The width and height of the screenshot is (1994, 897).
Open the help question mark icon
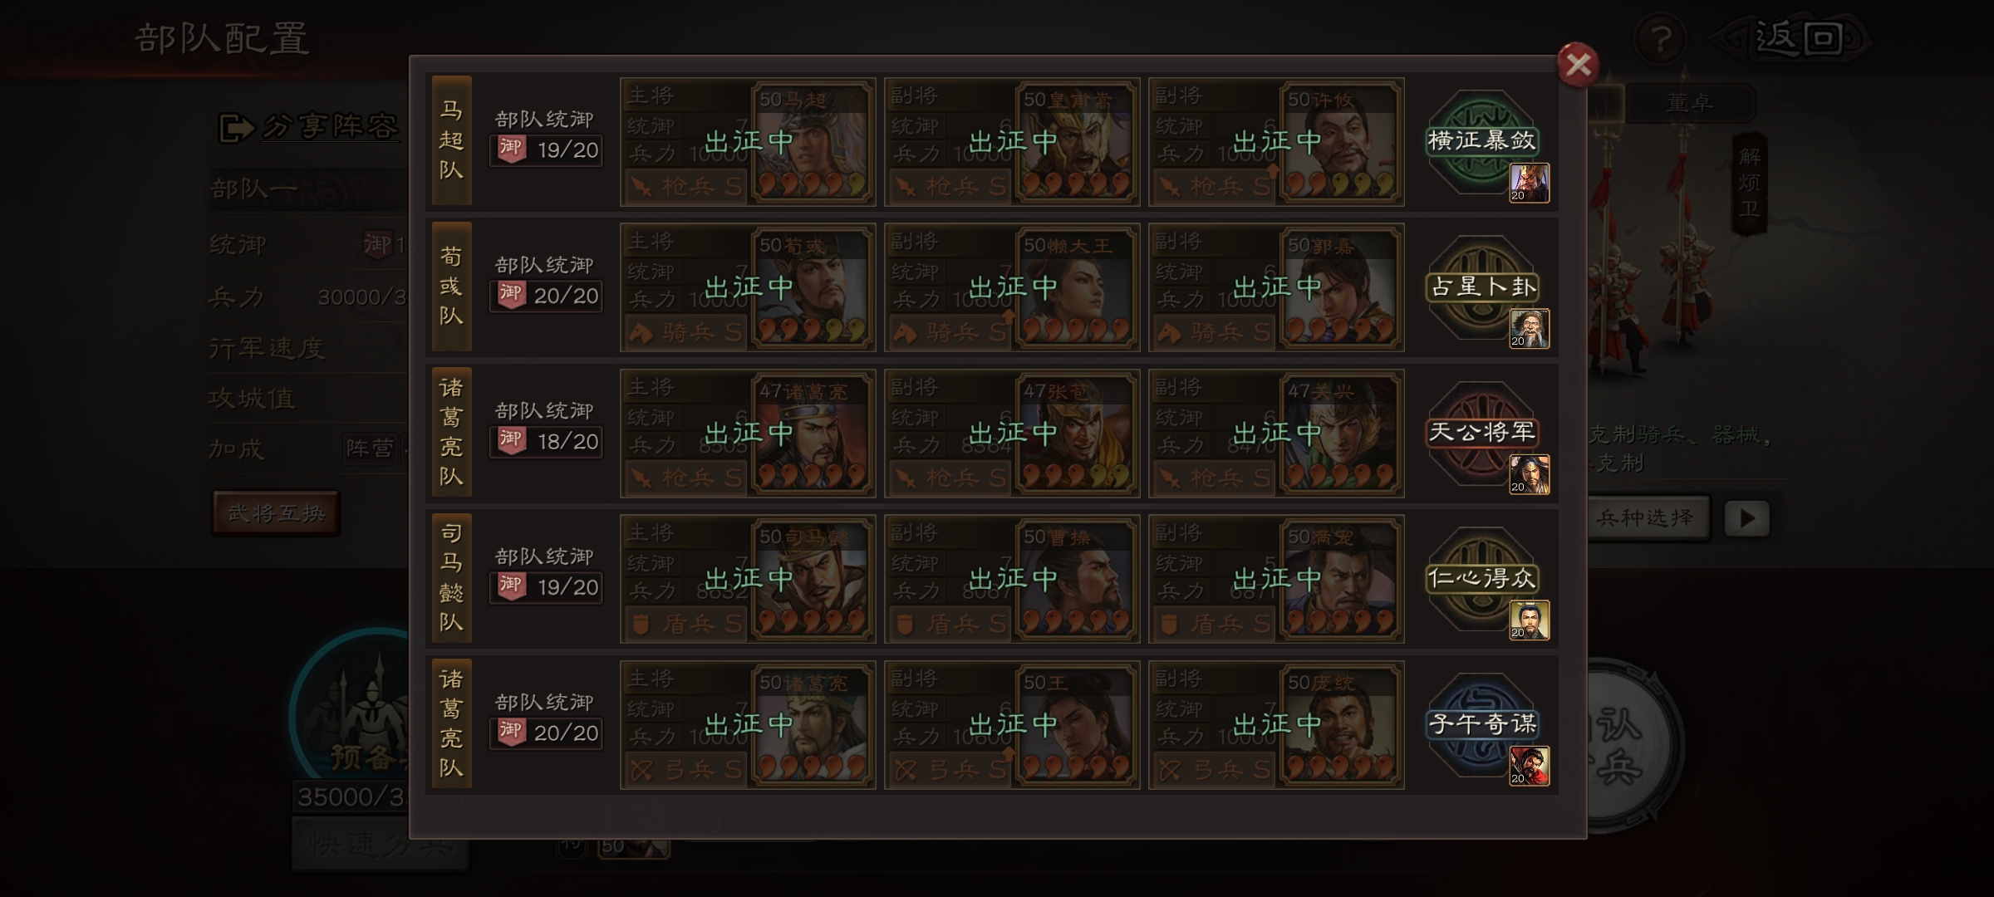tap(1660, 38)
